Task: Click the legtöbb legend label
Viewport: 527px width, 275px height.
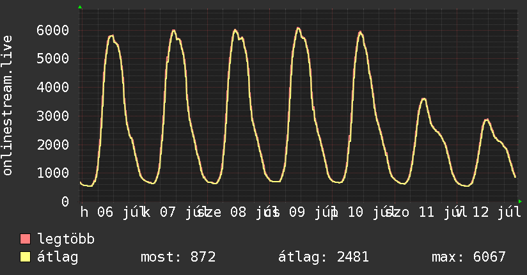Action: click(66, 239)
